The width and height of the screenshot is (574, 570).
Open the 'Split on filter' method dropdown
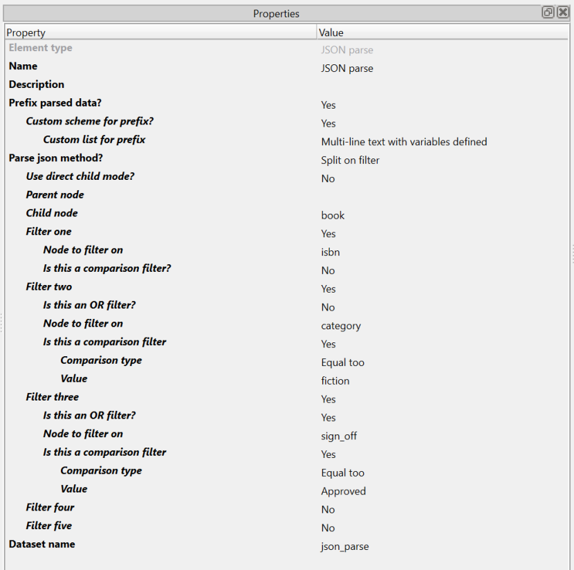pyautogui.click(x=350, y=160)
